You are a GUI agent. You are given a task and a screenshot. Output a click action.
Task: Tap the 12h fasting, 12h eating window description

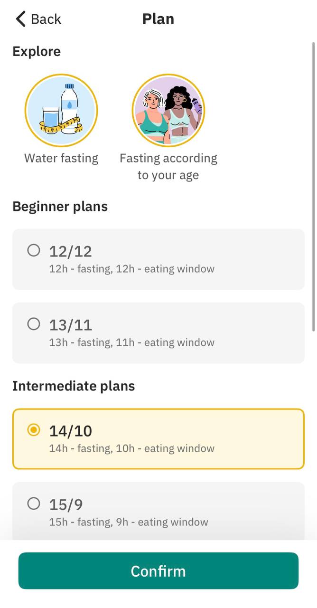coord(132,269)
